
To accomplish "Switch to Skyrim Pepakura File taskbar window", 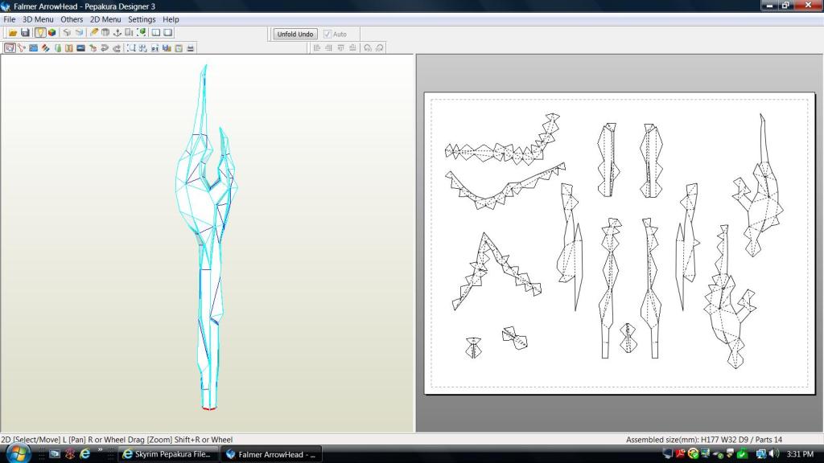I will click(x=166, y=454).
